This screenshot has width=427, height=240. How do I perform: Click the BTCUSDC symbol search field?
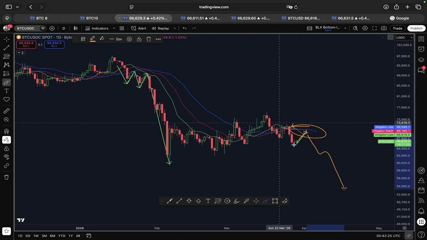pyautogui.click(x=26, y=28)
